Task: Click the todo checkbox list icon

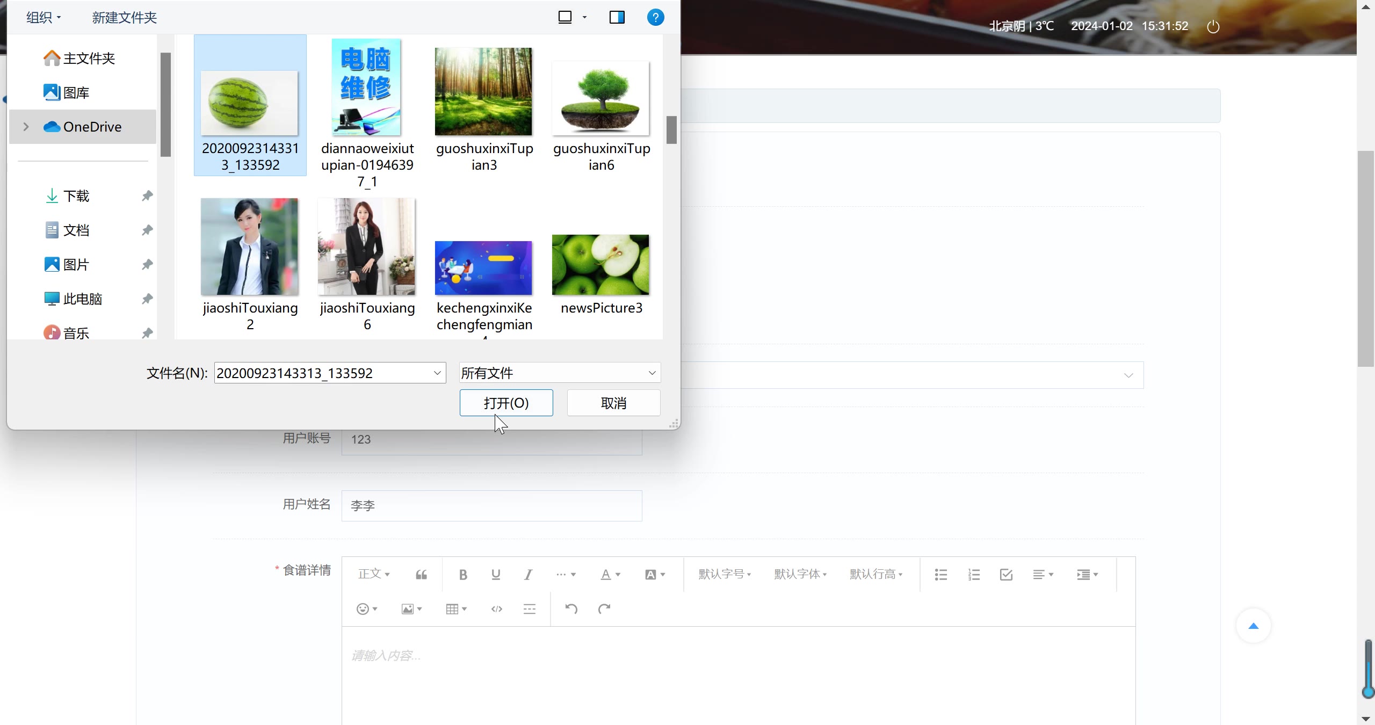Action: [1006, 575]
